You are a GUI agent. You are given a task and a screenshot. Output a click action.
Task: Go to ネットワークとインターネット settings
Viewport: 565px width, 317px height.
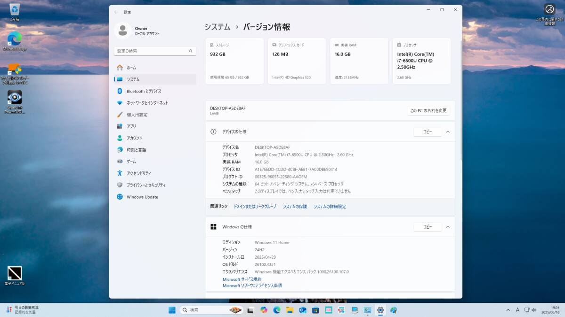pyautogui.click(x=155, y=103)
